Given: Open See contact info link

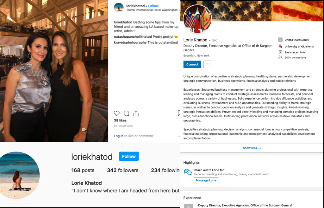Looking at the screenshot, I should coord(295,52).
